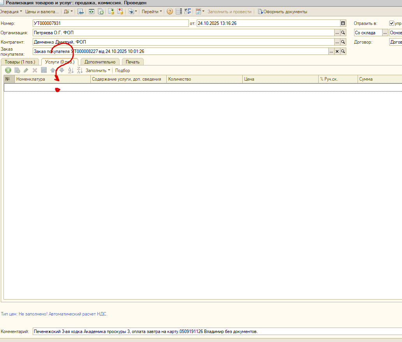Toggle the упр checkbox under Отразить в
Viewport: 402px width, 342px height.
tap(391, 23)
